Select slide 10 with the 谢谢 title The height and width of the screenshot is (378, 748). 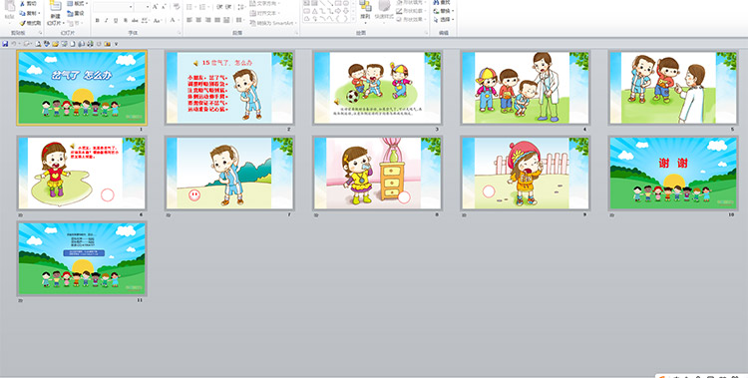pos(673,173)
